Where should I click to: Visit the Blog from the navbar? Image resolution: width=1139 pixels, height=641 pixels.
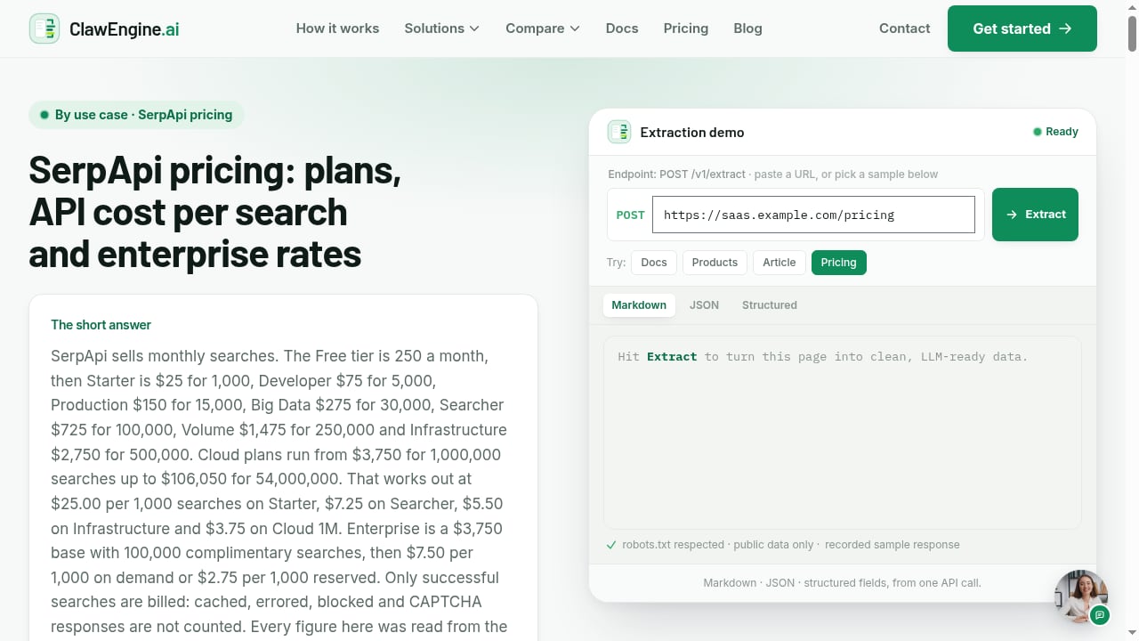(x=747, y=28)
